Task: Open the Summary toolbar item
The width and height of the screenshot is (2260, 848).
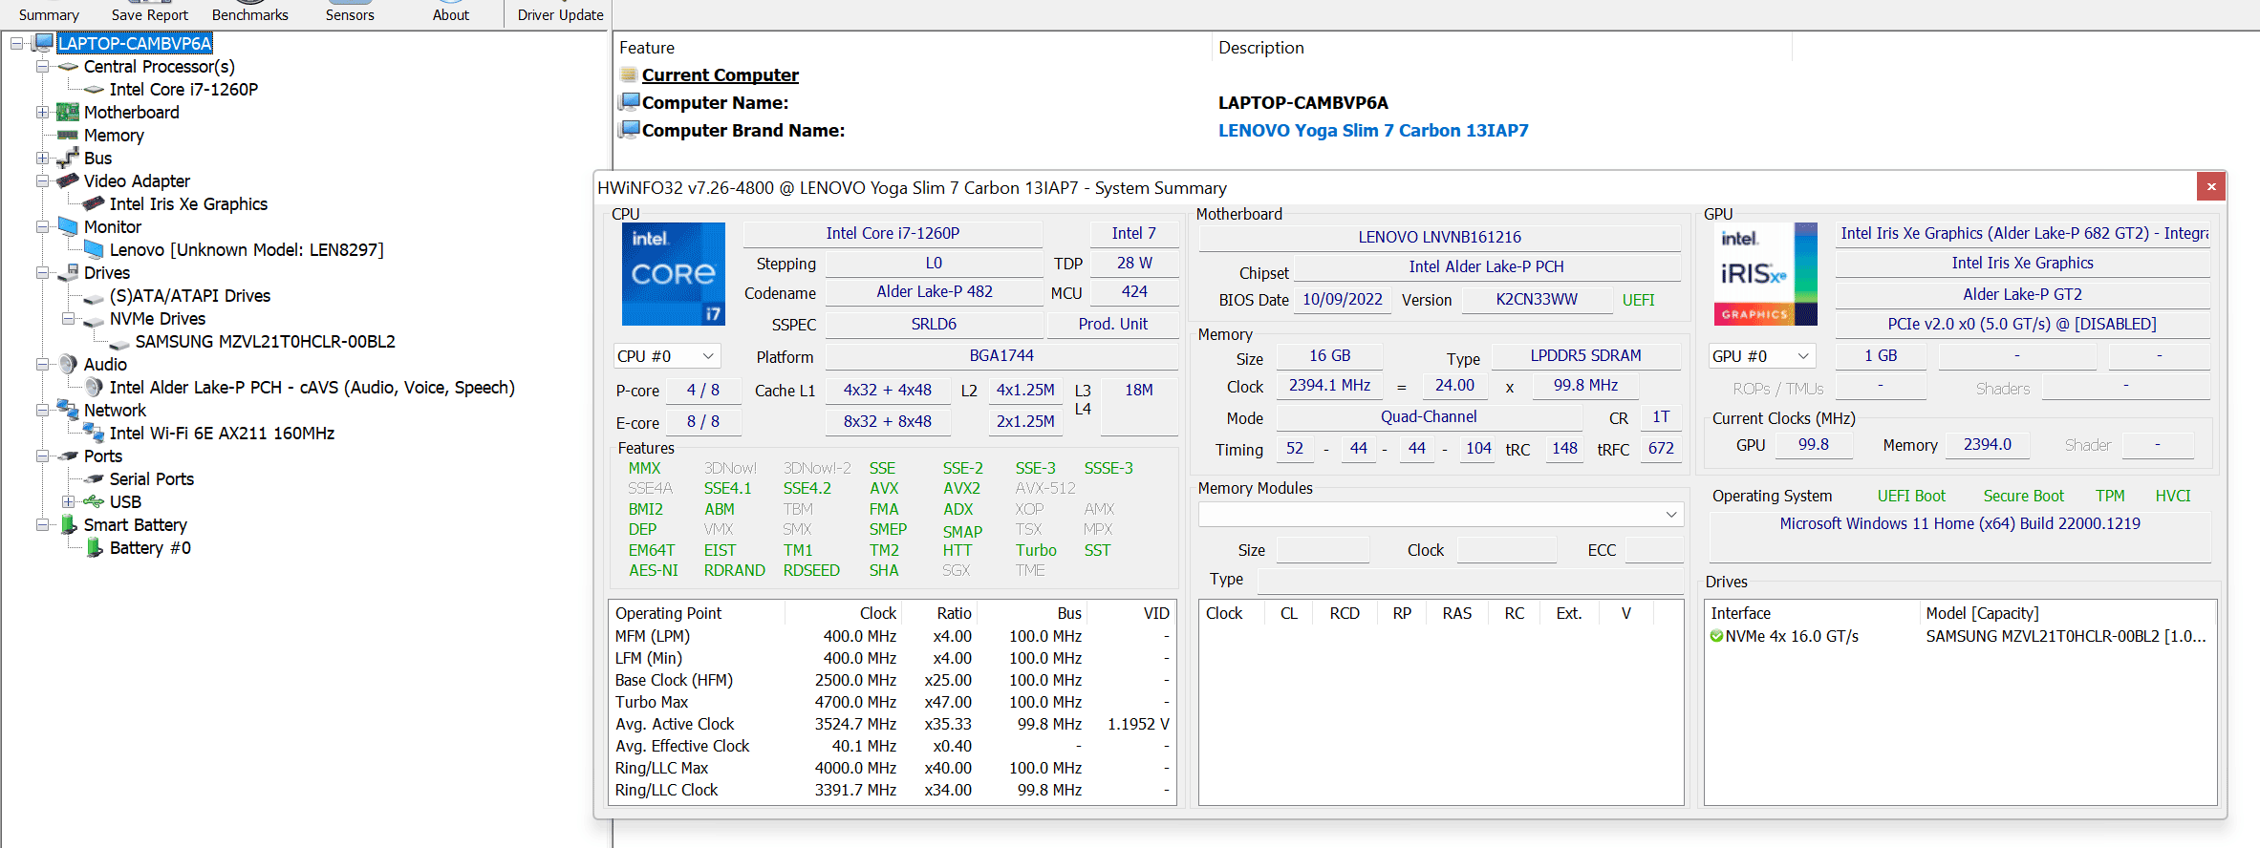Action: [49, 14]
